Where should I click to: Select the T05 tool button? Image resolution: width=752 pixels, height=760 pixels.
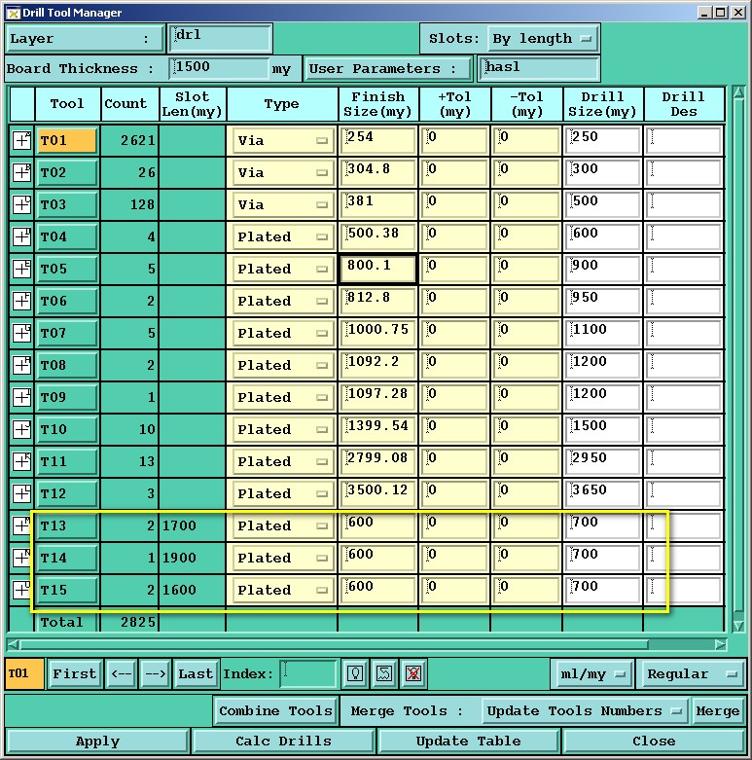[67, 269]
